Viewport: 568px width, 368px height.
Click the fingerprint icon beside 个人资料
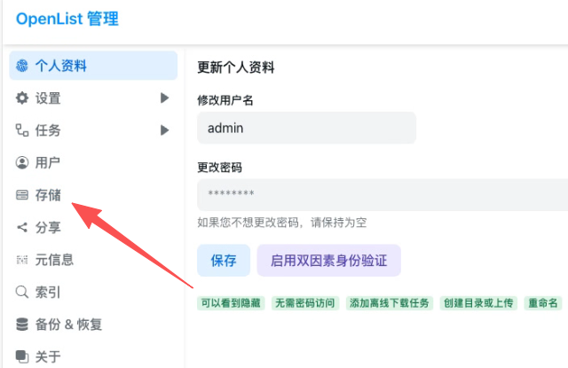(x=22, y=66)
